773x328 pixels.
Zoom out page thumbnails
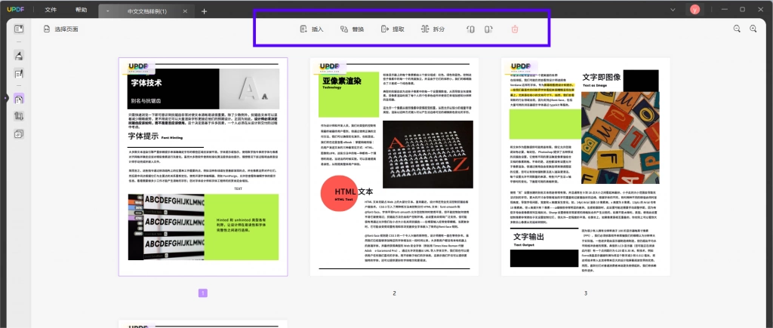pos(737,29)
